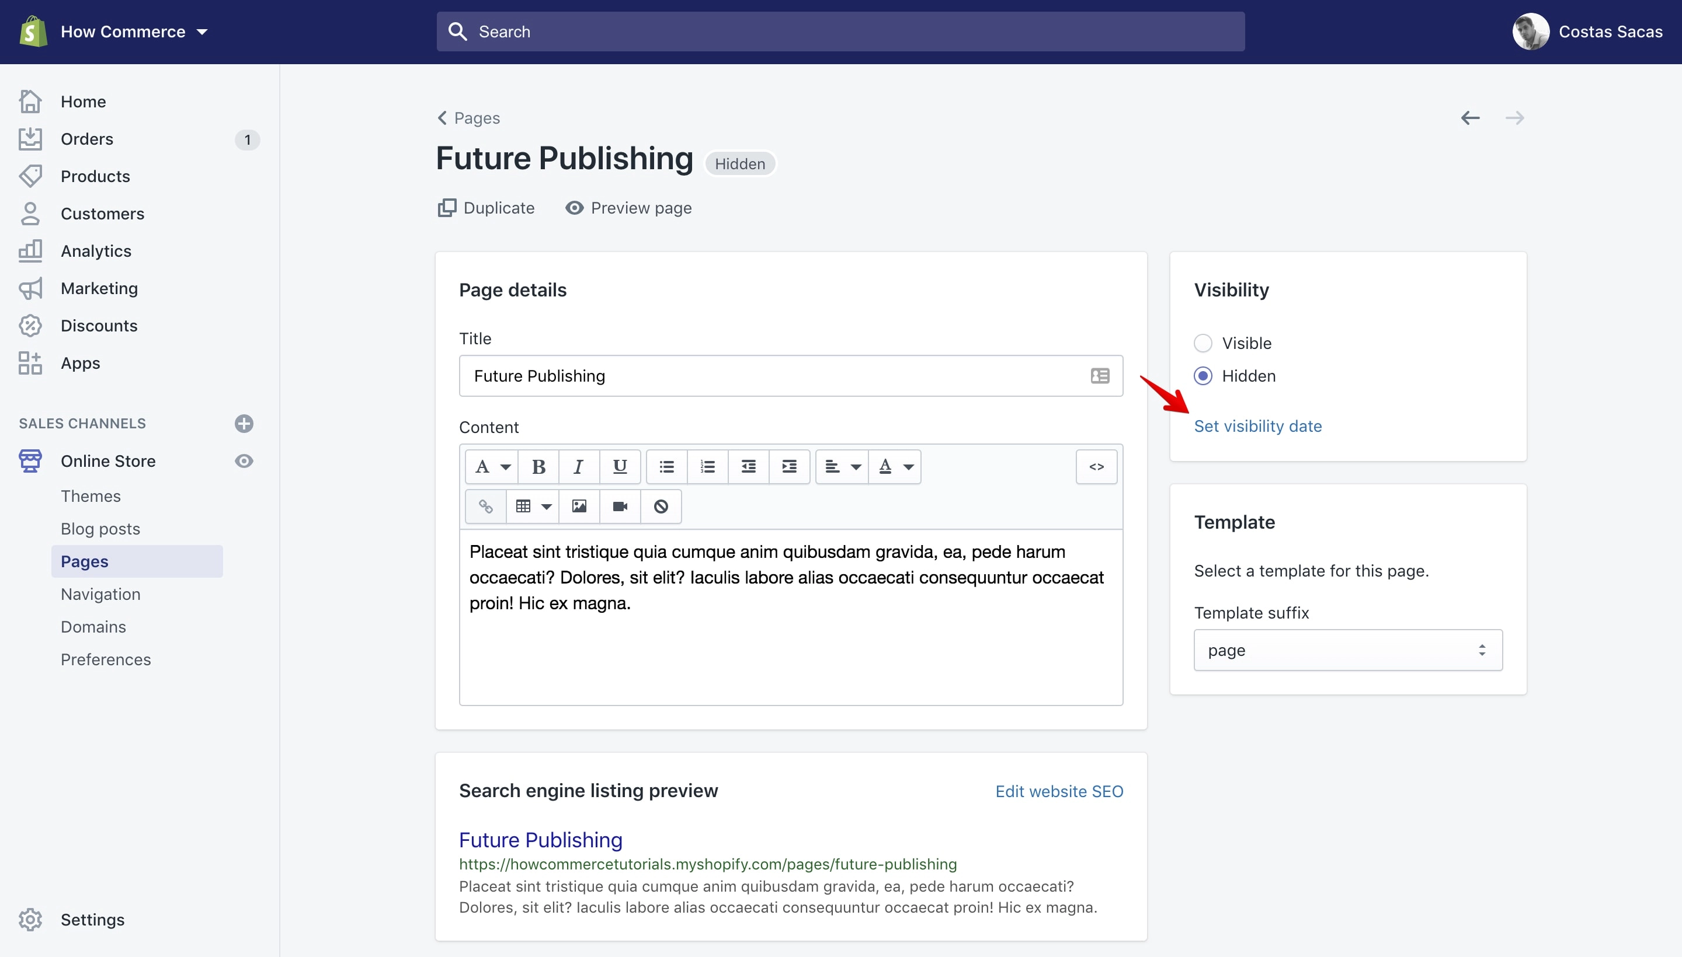Viewport: 1682px width, 957px height.
Task: Add a sales channel with plus icon
Action: [x=244, y=423]
